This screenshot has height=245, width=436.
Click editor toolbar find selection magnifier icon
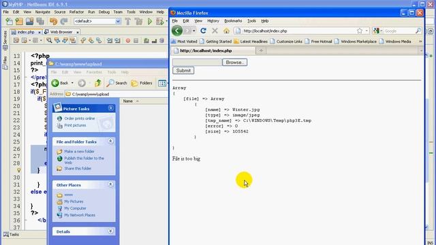click(49, 41)
